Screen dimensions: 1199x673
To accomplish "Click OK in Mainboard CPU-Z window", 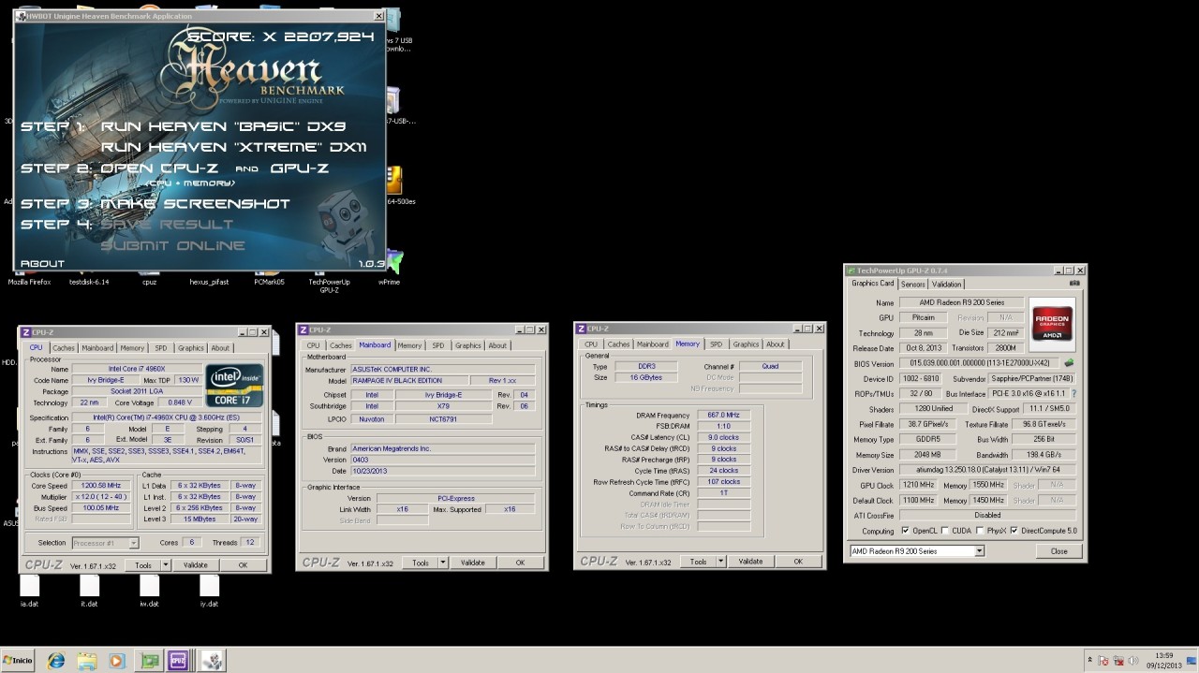I will coord(520,563).
